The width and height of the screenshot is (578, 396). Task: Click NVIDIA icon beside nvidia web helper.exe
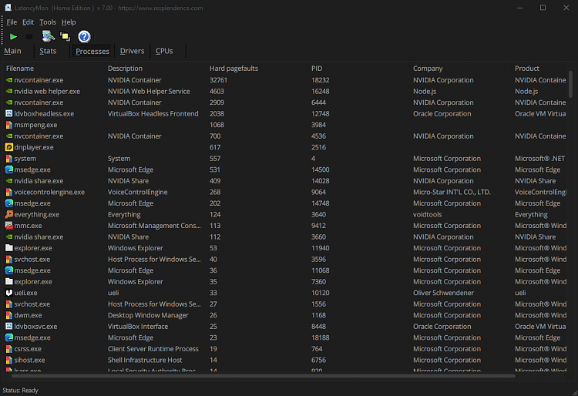tap(8, 92)
